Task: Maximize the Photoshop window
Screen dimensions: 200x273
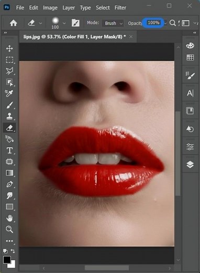Action: click(x=169, y=6)
